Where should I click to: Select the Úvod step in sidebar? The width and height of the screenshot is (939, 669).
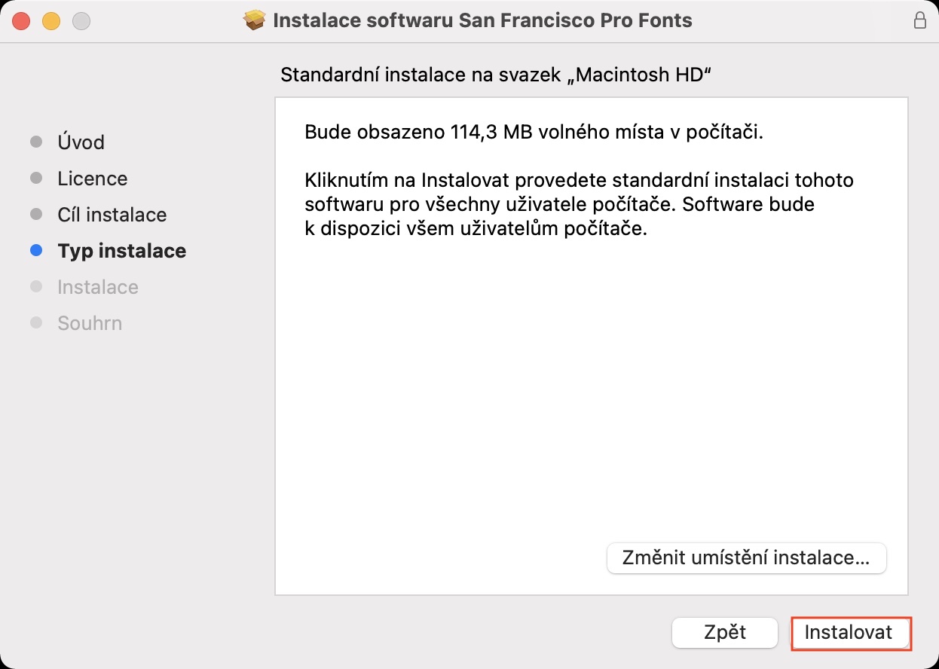[81, 142]
